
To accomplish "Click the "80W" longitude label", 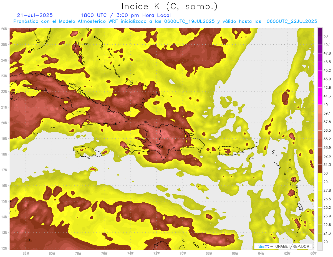I will tap(52, 253).
